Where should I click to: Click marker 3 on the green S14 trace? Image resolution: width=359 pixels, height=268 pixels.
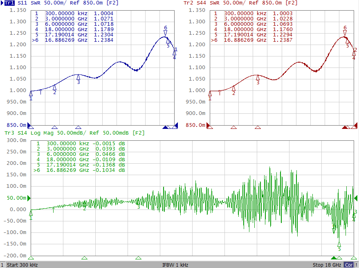click(138, 207)
